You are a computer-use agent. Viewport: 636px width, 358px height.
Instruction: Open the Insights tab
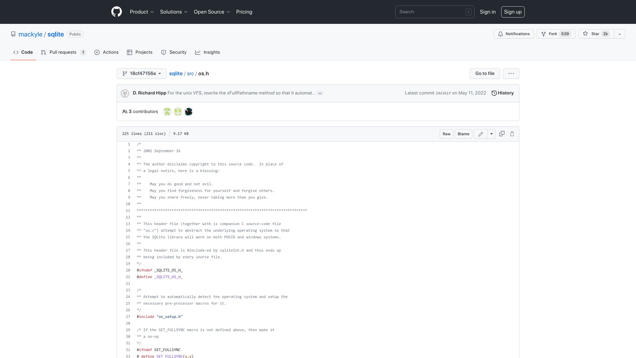(208, 52)
